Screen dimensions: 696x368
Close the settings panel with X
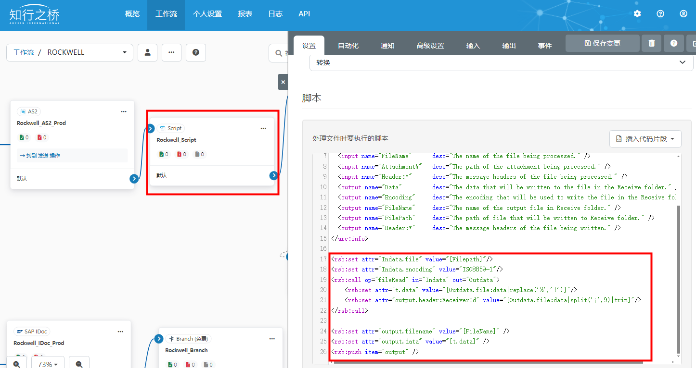coord(283,82)
